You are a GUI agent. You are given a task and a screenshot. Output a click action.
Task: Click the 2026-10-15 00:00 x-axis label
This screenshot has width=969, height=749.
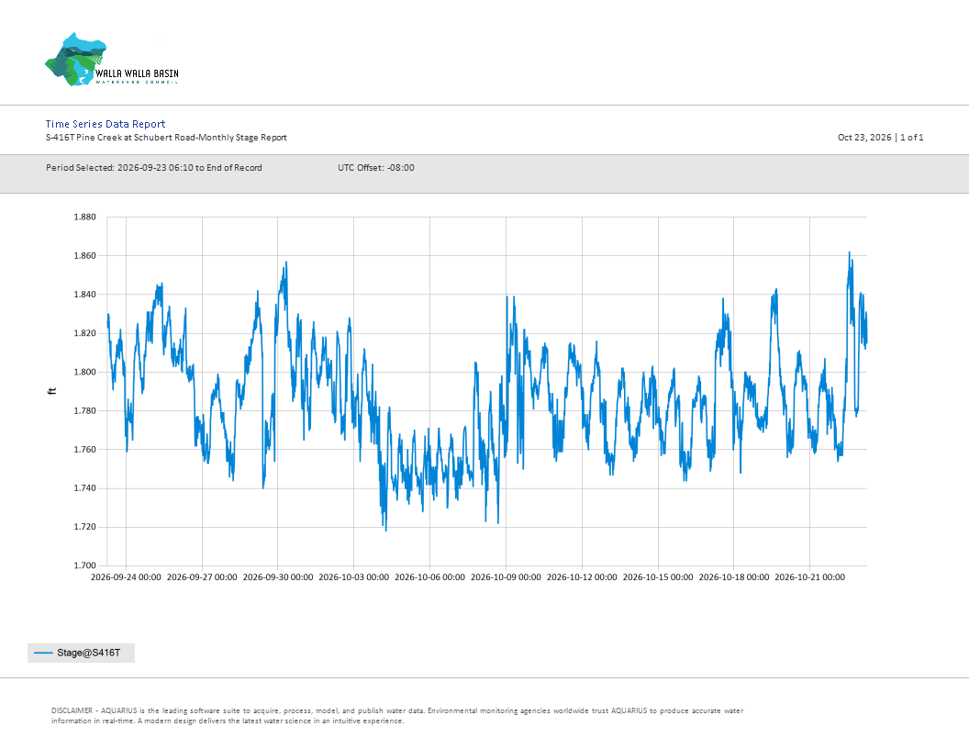[658, 577]
